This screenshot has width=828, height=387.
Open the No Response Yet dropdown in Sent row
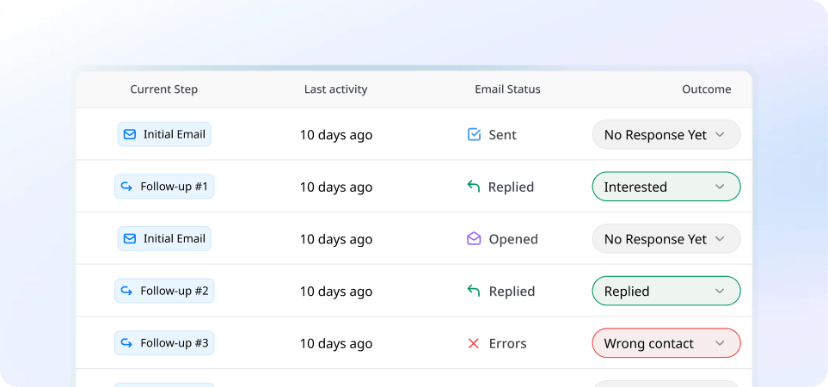tap(666, 135)
